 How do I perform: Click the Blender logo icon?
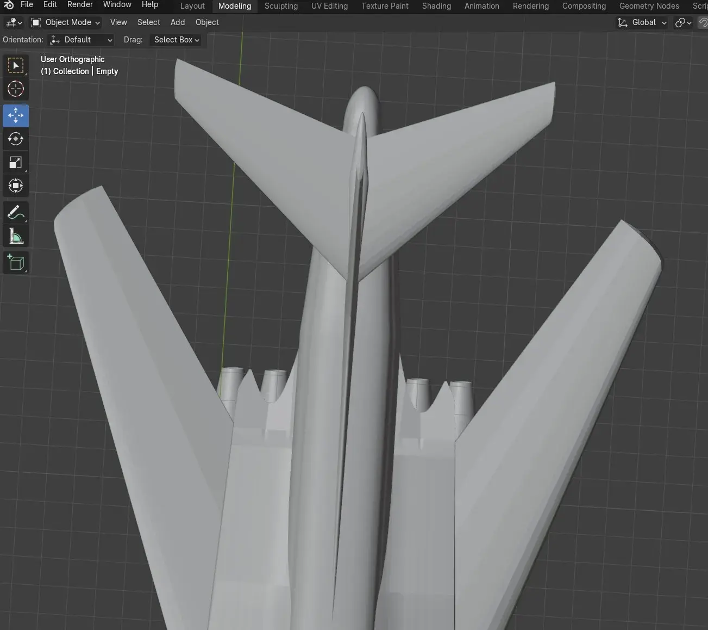(9, 5)
